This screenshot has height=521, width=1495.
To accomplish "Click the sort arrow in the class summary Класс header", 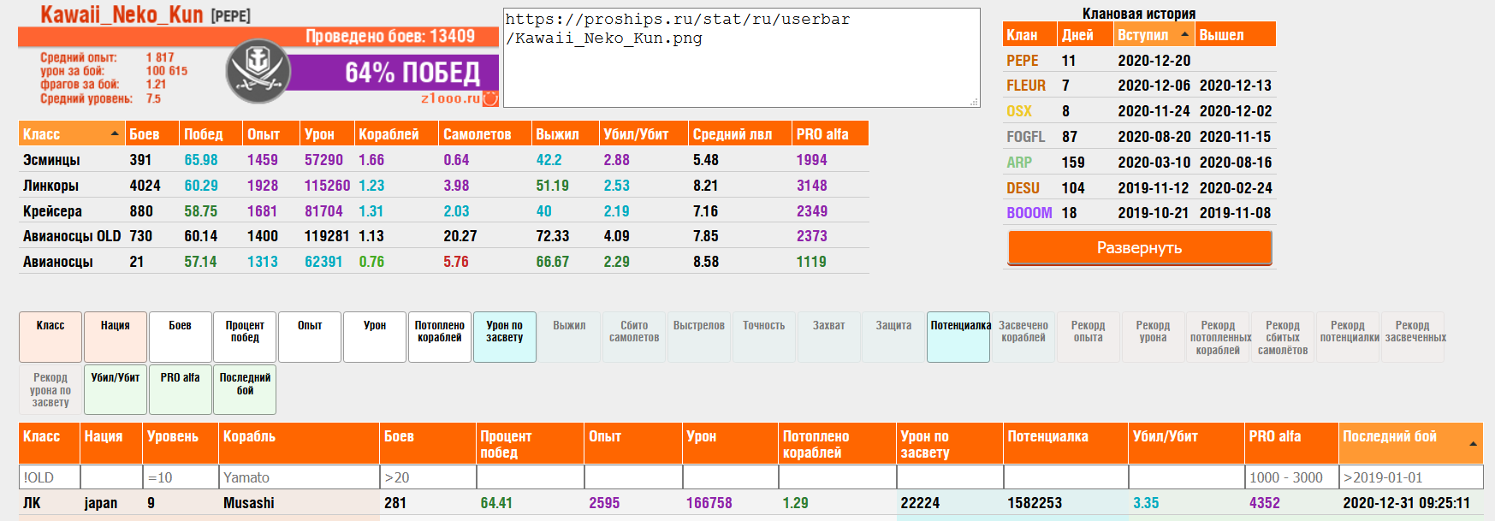I will pos(115,133).
